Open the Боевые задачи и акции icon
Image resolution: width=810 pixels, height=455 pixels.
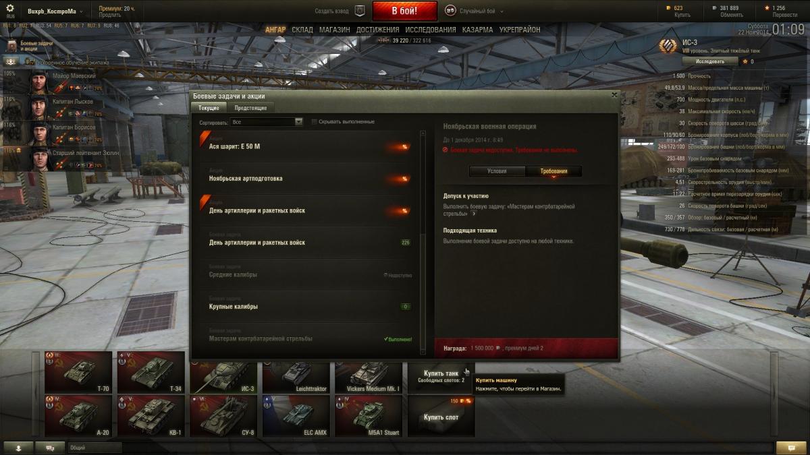point(13,45)
